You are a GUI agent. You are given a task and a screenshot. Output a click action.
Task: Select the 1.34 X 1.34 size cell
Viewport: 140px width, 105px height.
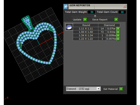86,35
